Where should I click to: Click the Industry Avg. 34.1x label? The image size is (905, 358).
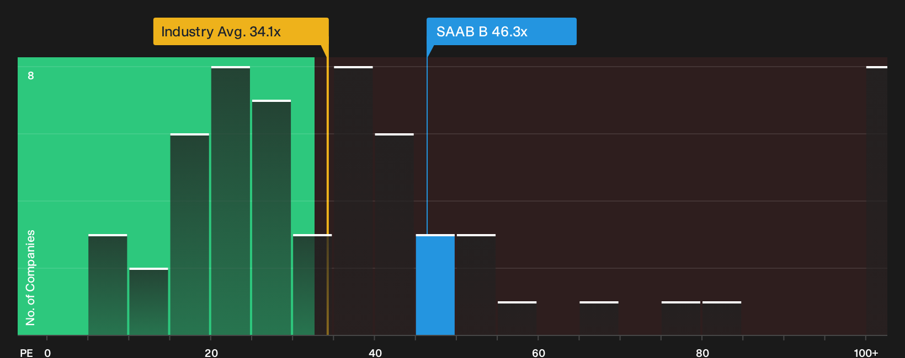241,31
